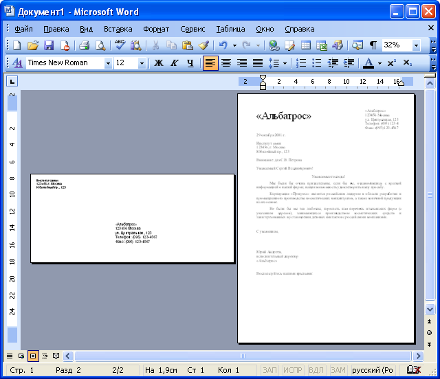Open the Research tool icon
Viewport: 440px width, 379px height.
[x=136, y=45]
